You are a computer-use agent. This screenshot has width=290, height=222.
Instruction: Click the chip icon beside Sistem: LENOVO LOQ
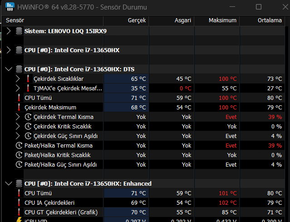[x=19, y=31]
